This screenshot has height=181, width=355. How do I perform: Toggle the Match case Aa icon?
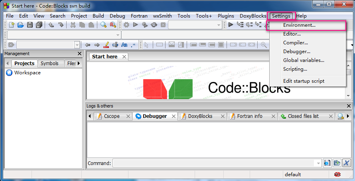point(124,45)
